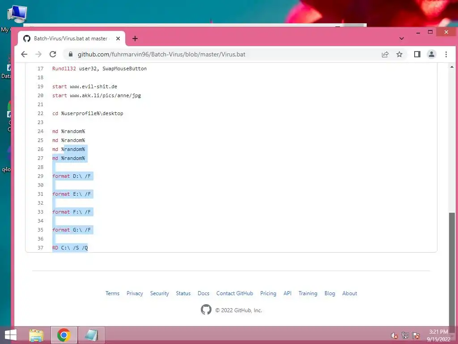This screenshot has width=458, height=344.
Task: Click the 'cd %userprofile%\desktop' code line
Action: pyautogui.click(x=88, y=113)
